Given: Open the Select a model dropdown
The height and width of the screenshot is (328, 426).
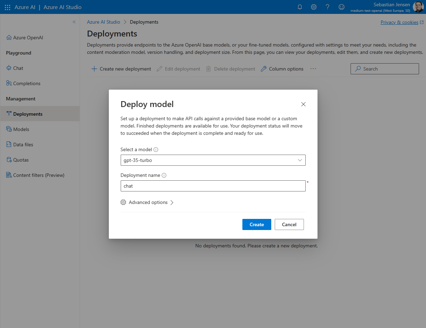Looking at the screenshot, I should pyautogui.click(x=213, y=160).
